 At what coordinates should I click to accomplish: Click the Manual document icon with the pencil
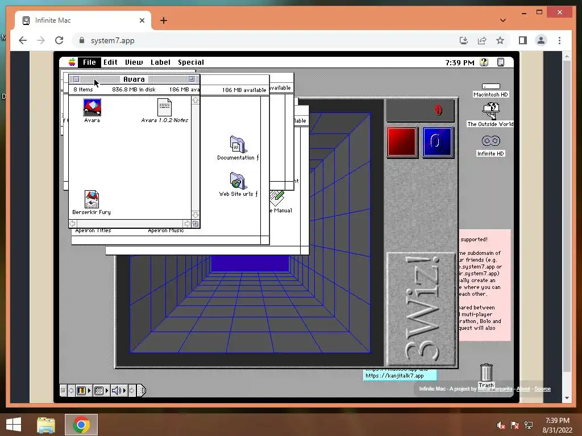277,198
